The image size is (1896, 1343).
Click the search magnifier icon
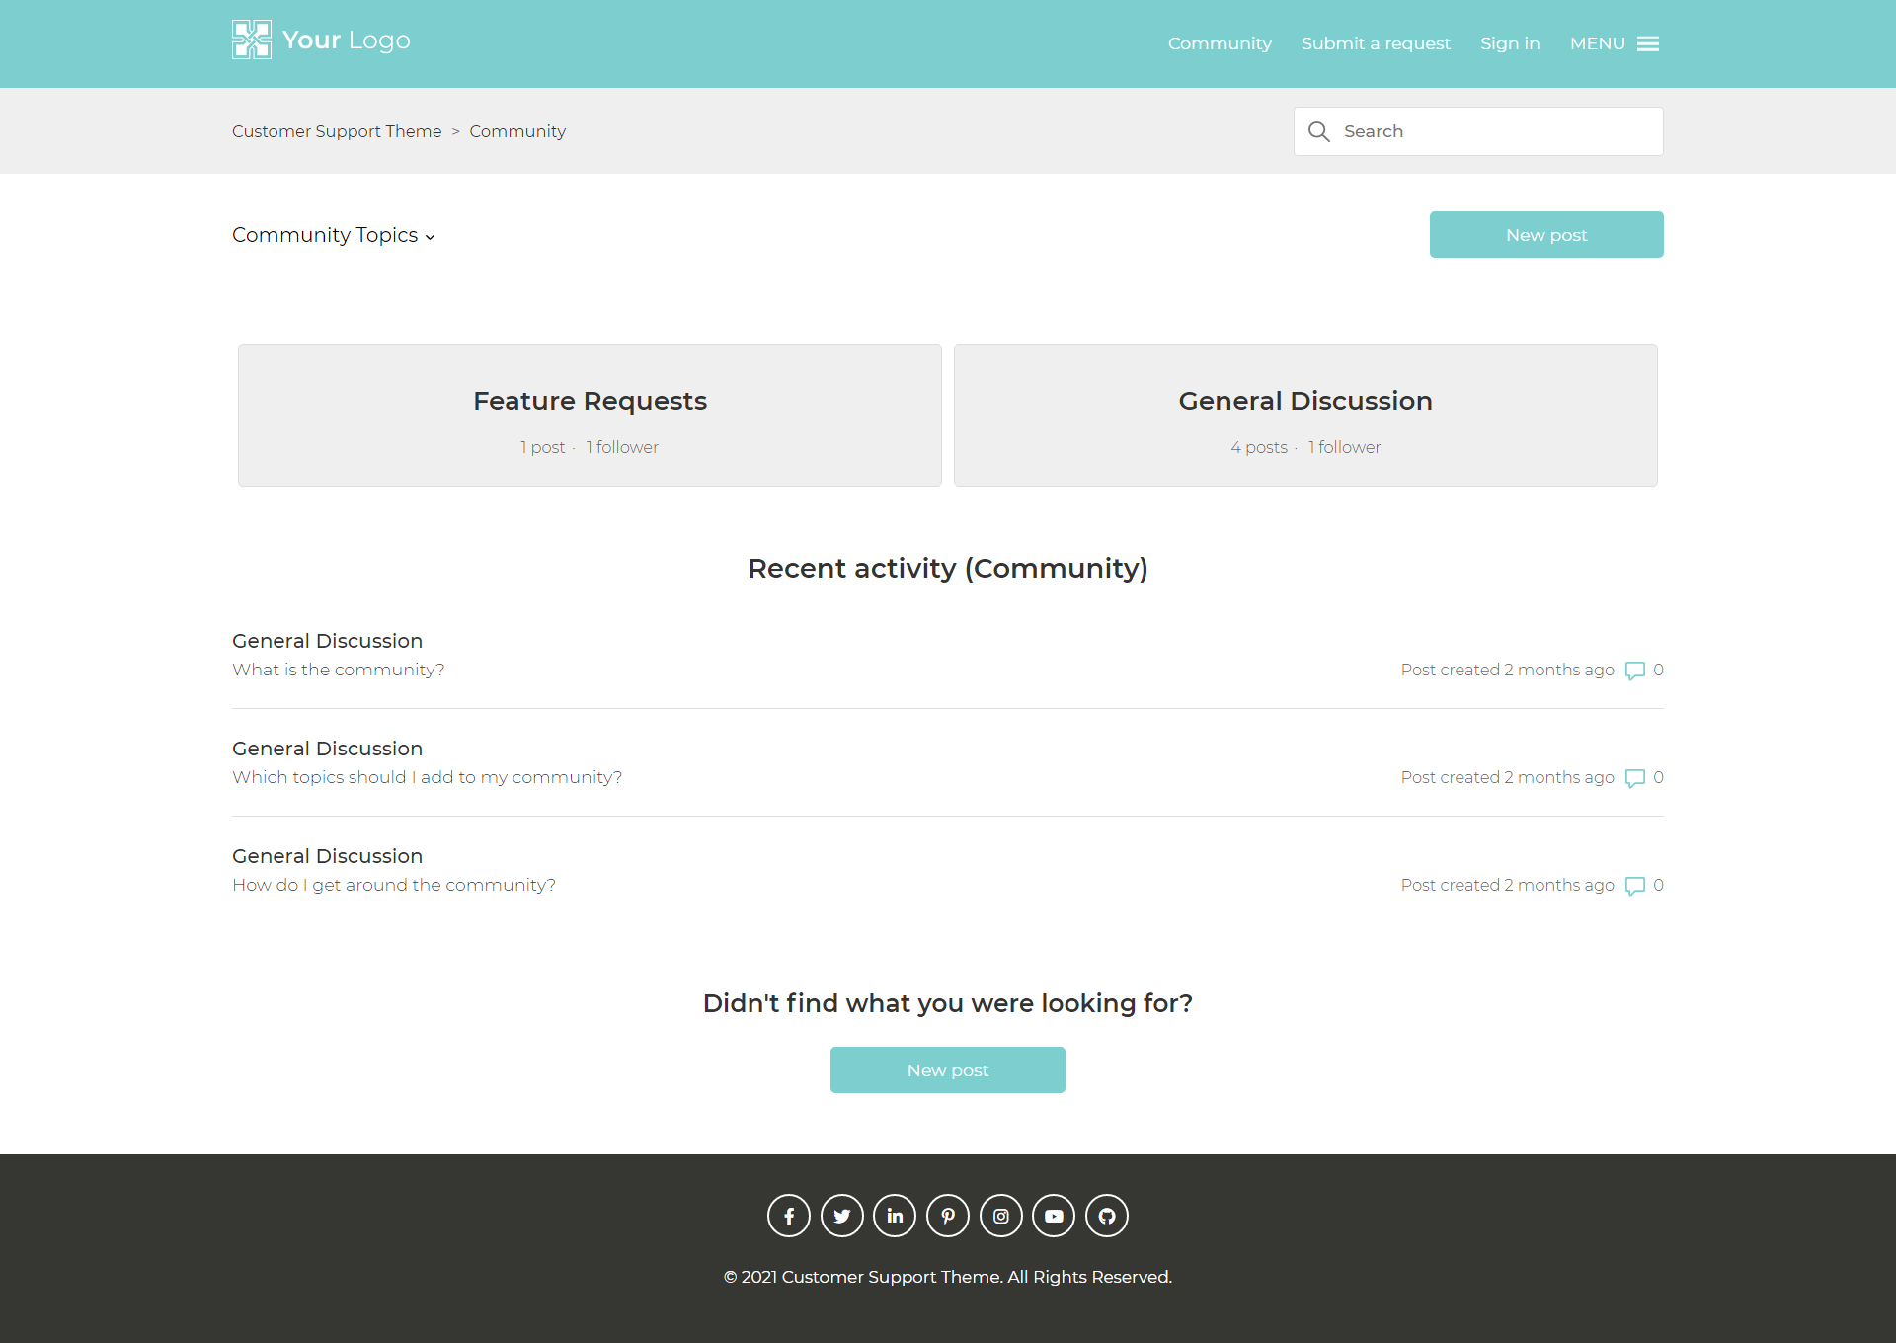1319,131
